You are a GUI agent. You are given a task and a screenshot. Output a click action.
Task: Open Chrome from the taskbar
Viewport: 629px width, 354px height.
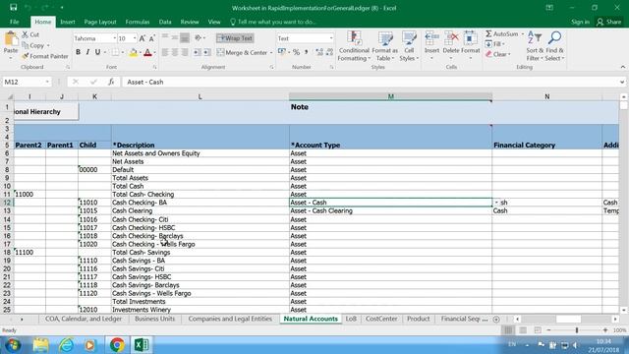pos(117,345)
